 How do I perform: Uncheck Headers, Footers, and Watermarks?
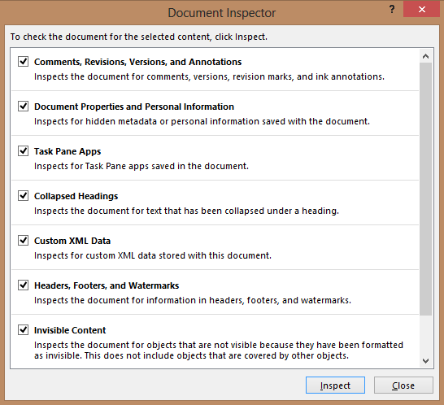point(24,285)
